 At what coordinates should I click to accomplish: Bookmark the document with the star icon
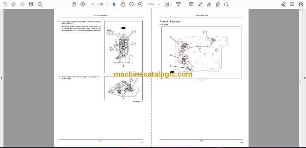14,4
